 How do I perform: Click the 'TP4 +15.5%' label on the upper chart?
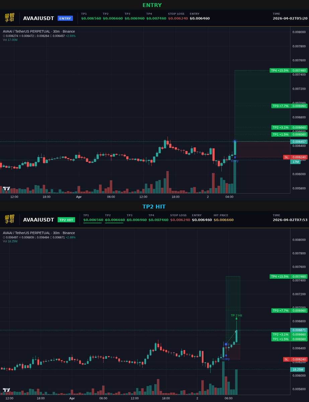[280, 70]
